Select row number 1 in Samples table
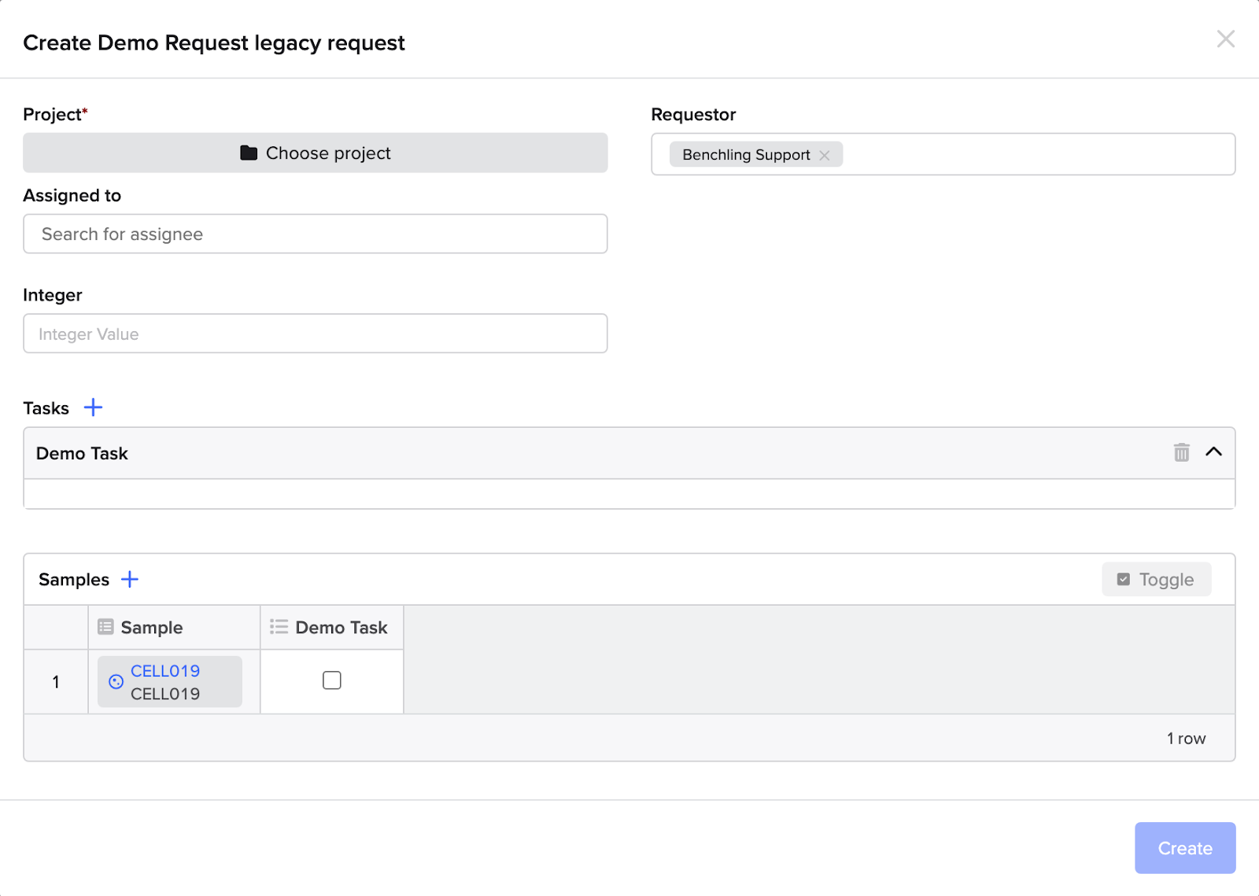Image resolution: width=1259 pixels, height=896 pixels. [x=56, y=682]
